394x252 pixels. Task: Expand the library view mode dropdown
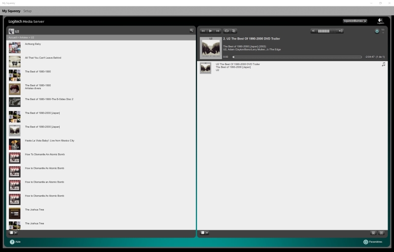click(13, 233)
